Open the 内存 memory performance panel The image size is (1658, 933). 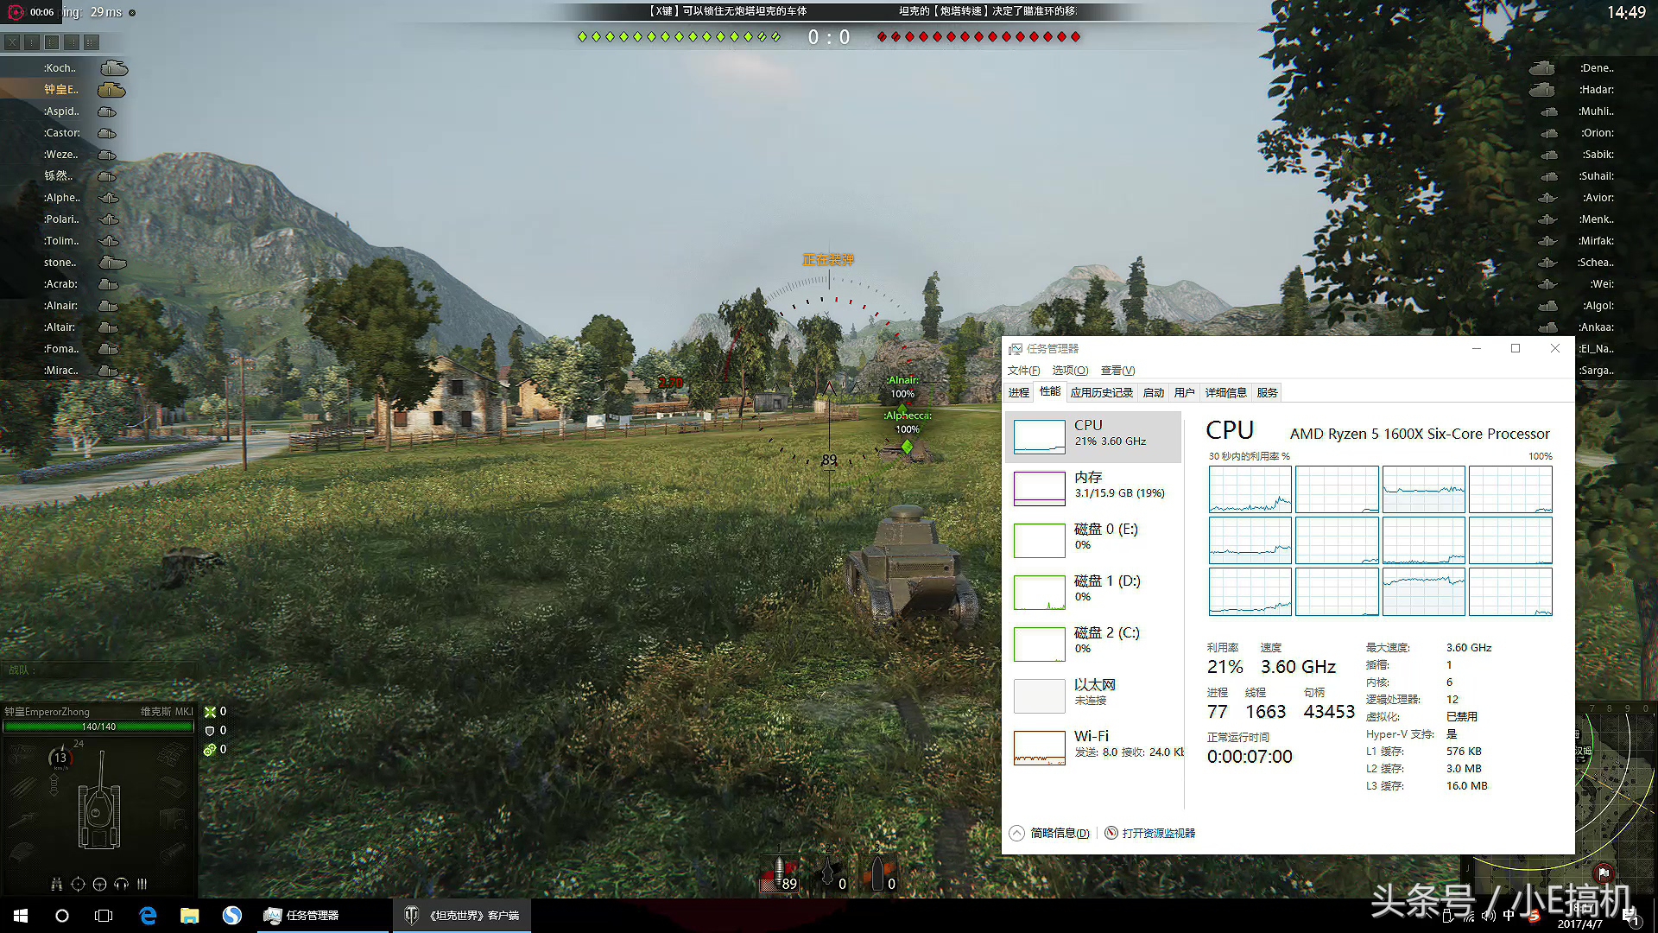[1092, 484]
